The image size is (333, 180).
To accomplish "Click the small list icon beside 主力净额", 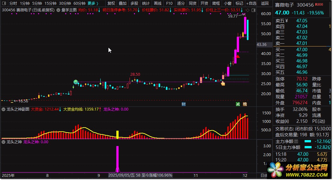I will 296,141.
